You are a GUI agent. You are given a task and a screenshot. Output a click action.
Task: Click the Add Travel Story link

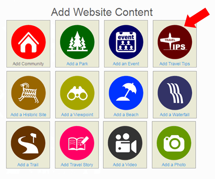point(77,165)
